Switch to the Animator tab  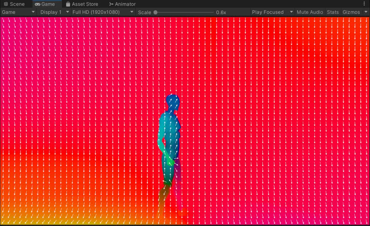[x=125, y=4]
